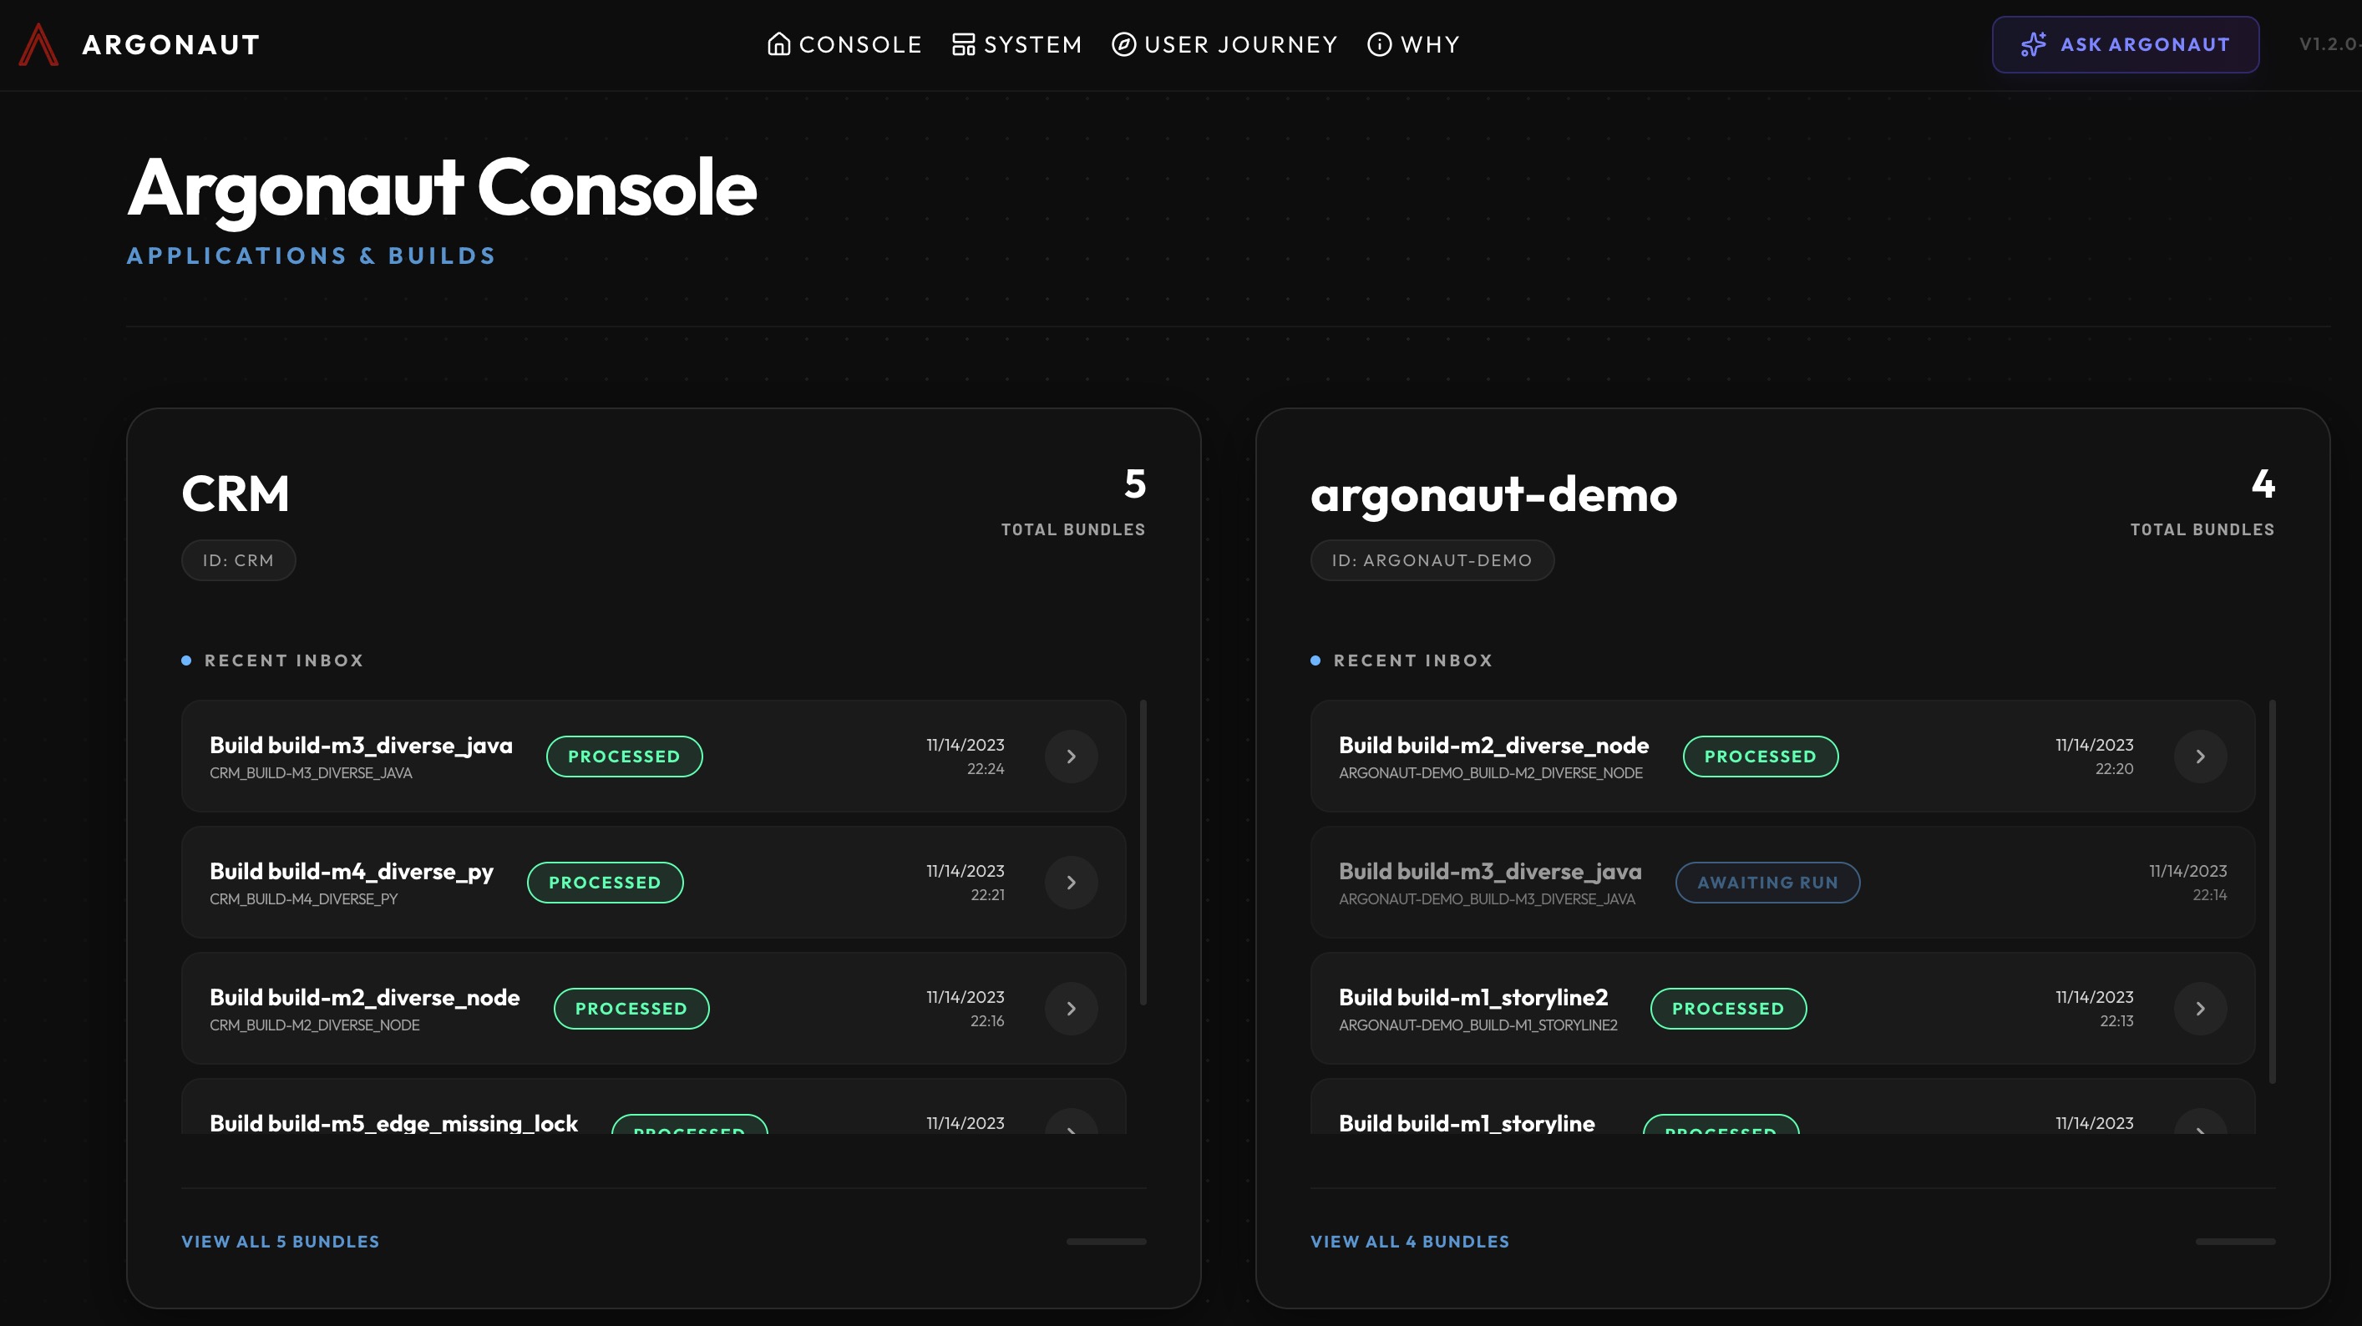Open argonaut-demo build-m2_diverse_node chevron arrow
Image resolution: width=2362 pixels, height=1326 pixels.
[x=2200, y=757]
